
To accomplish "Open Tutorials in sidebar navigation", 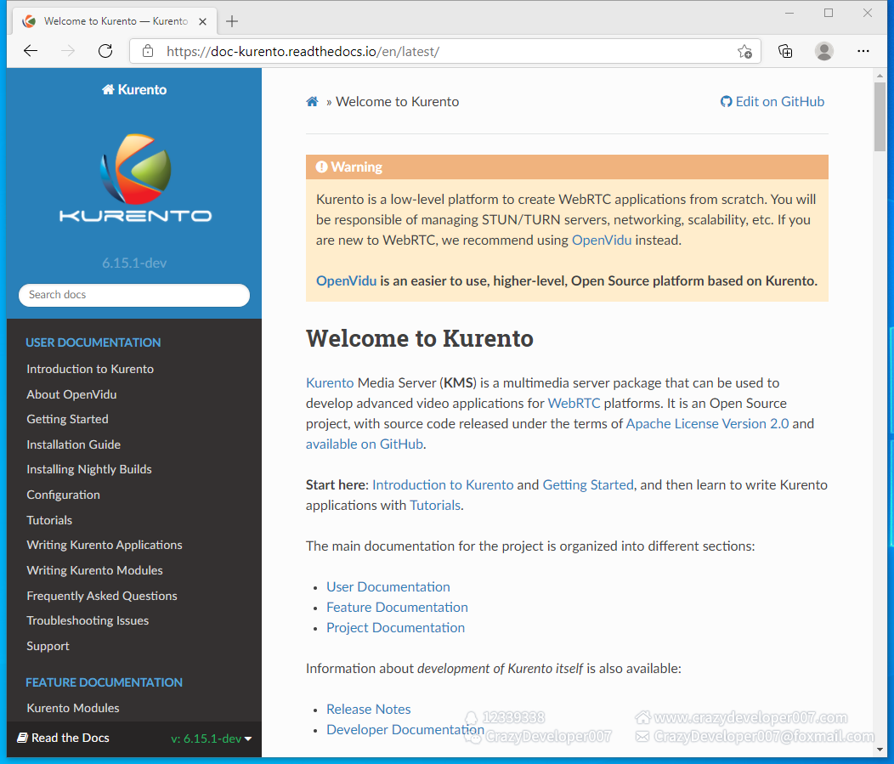I will pyautogui.click(x=49, y=520).
